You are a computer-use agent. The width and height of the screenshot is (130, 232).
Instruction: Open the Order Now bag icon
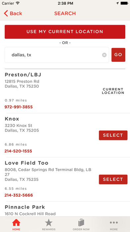pos(81,223)
